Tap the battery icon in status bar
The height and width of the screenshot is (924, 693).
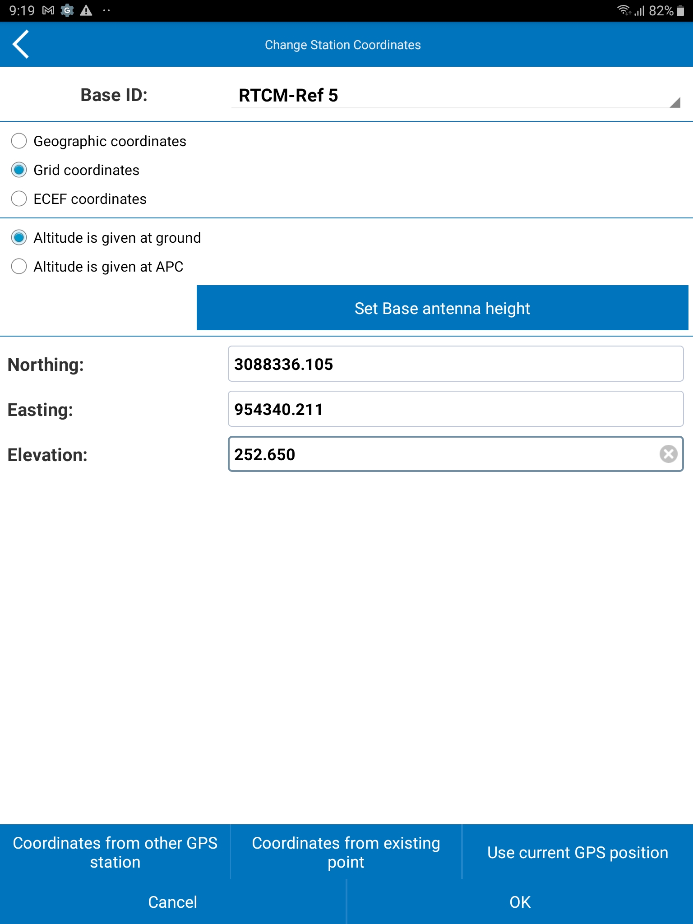pyautogui.click(x=680, y=10)
